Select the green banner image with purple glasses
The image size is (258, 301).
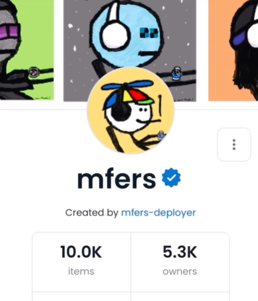pyautogui.click(x=27, y=50)
